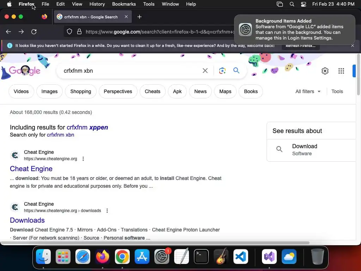Open Google quick settings gear
361x271 pixels.
click(325, 71)
